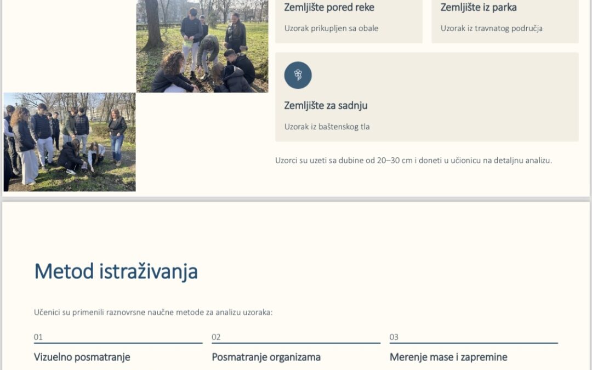Screen dimensions: 592x370
Task: Select the "Zemljište iz parka" heading
Action: point(479,8)
